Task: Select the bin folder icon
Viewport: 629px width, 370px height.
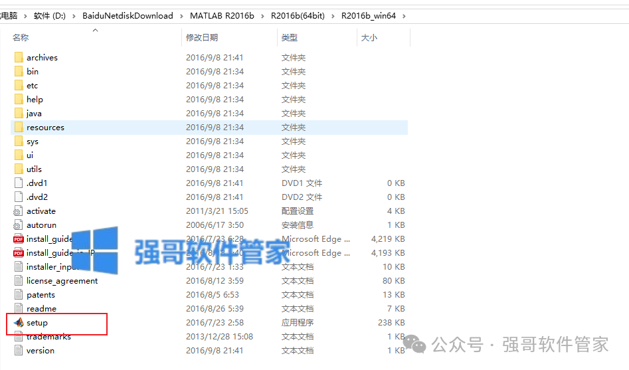Action: [x=19, y=72]
